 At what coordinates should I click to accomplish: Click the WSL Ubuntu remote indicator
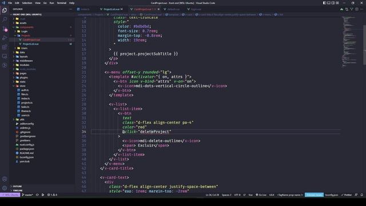pyautogui.click(x=10, y=195)
